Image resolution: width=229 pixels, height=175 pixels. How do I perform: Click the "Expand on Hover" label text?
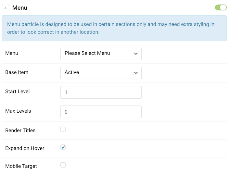tap(25, 148)
